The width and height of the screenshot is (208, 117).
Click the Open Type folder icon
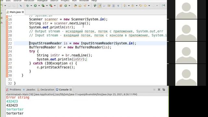[75, 6]
